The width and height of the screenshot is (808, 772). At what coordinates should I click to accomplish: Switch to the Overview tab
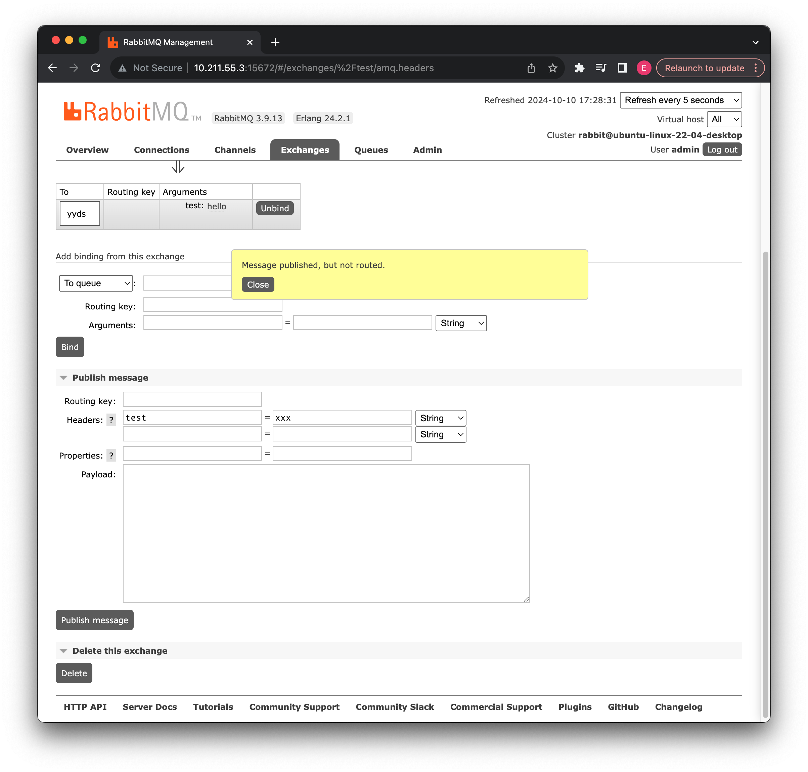coord(87,150)
